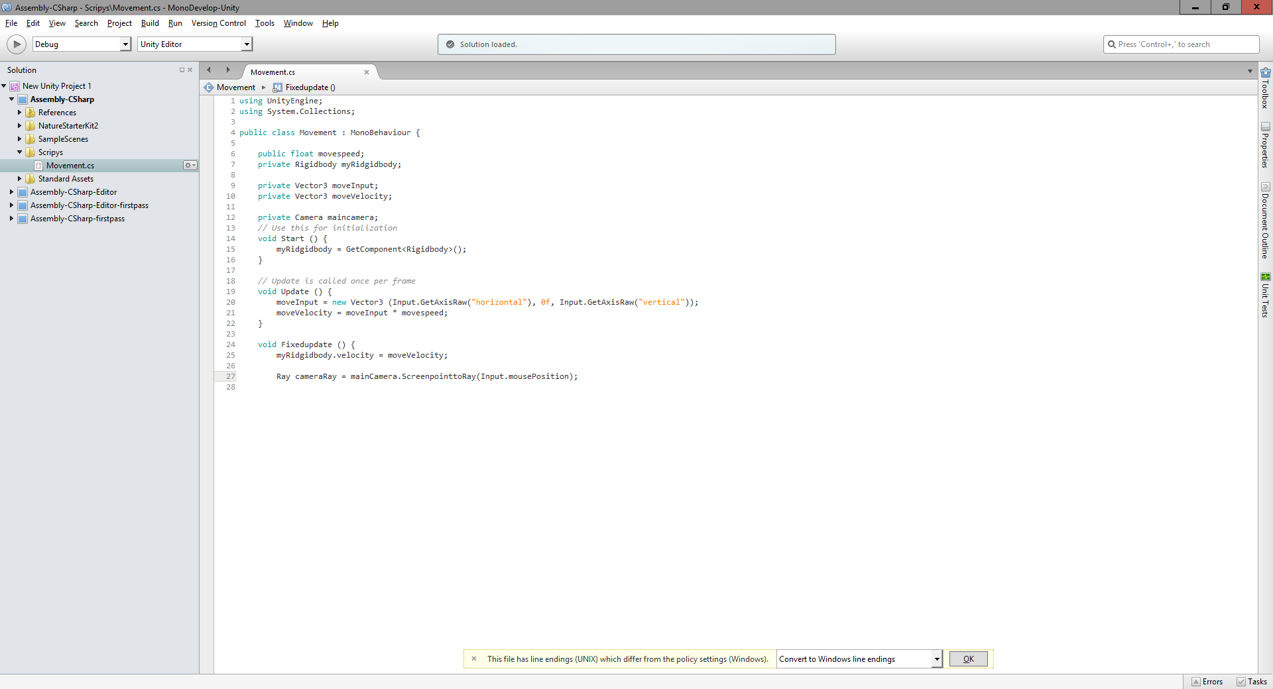Navigate forward with the right arrow
The image size is (1273, 689).
click(228, 70)
